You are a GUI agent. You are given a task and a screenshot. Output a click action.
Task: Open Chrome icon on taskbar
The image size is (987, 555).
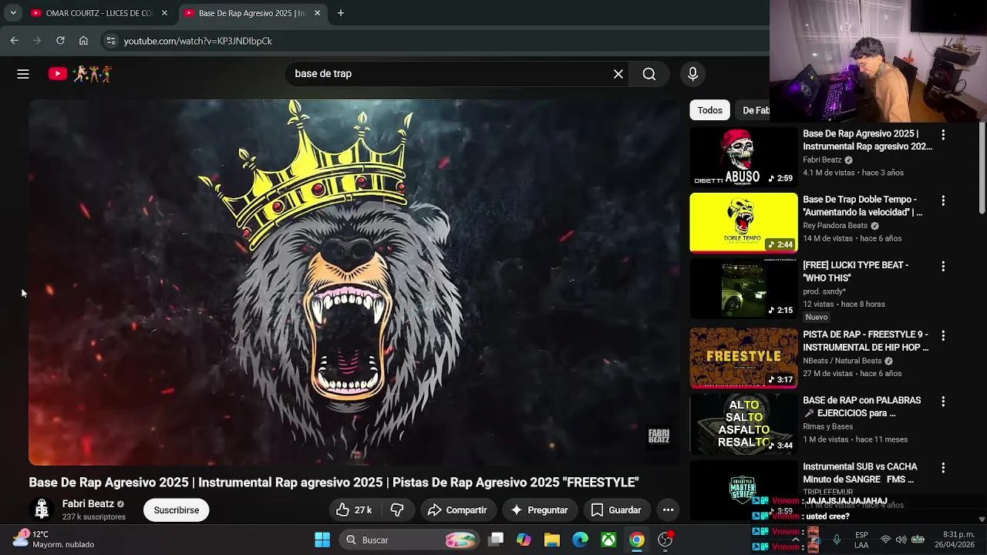(x=637, y=540)
